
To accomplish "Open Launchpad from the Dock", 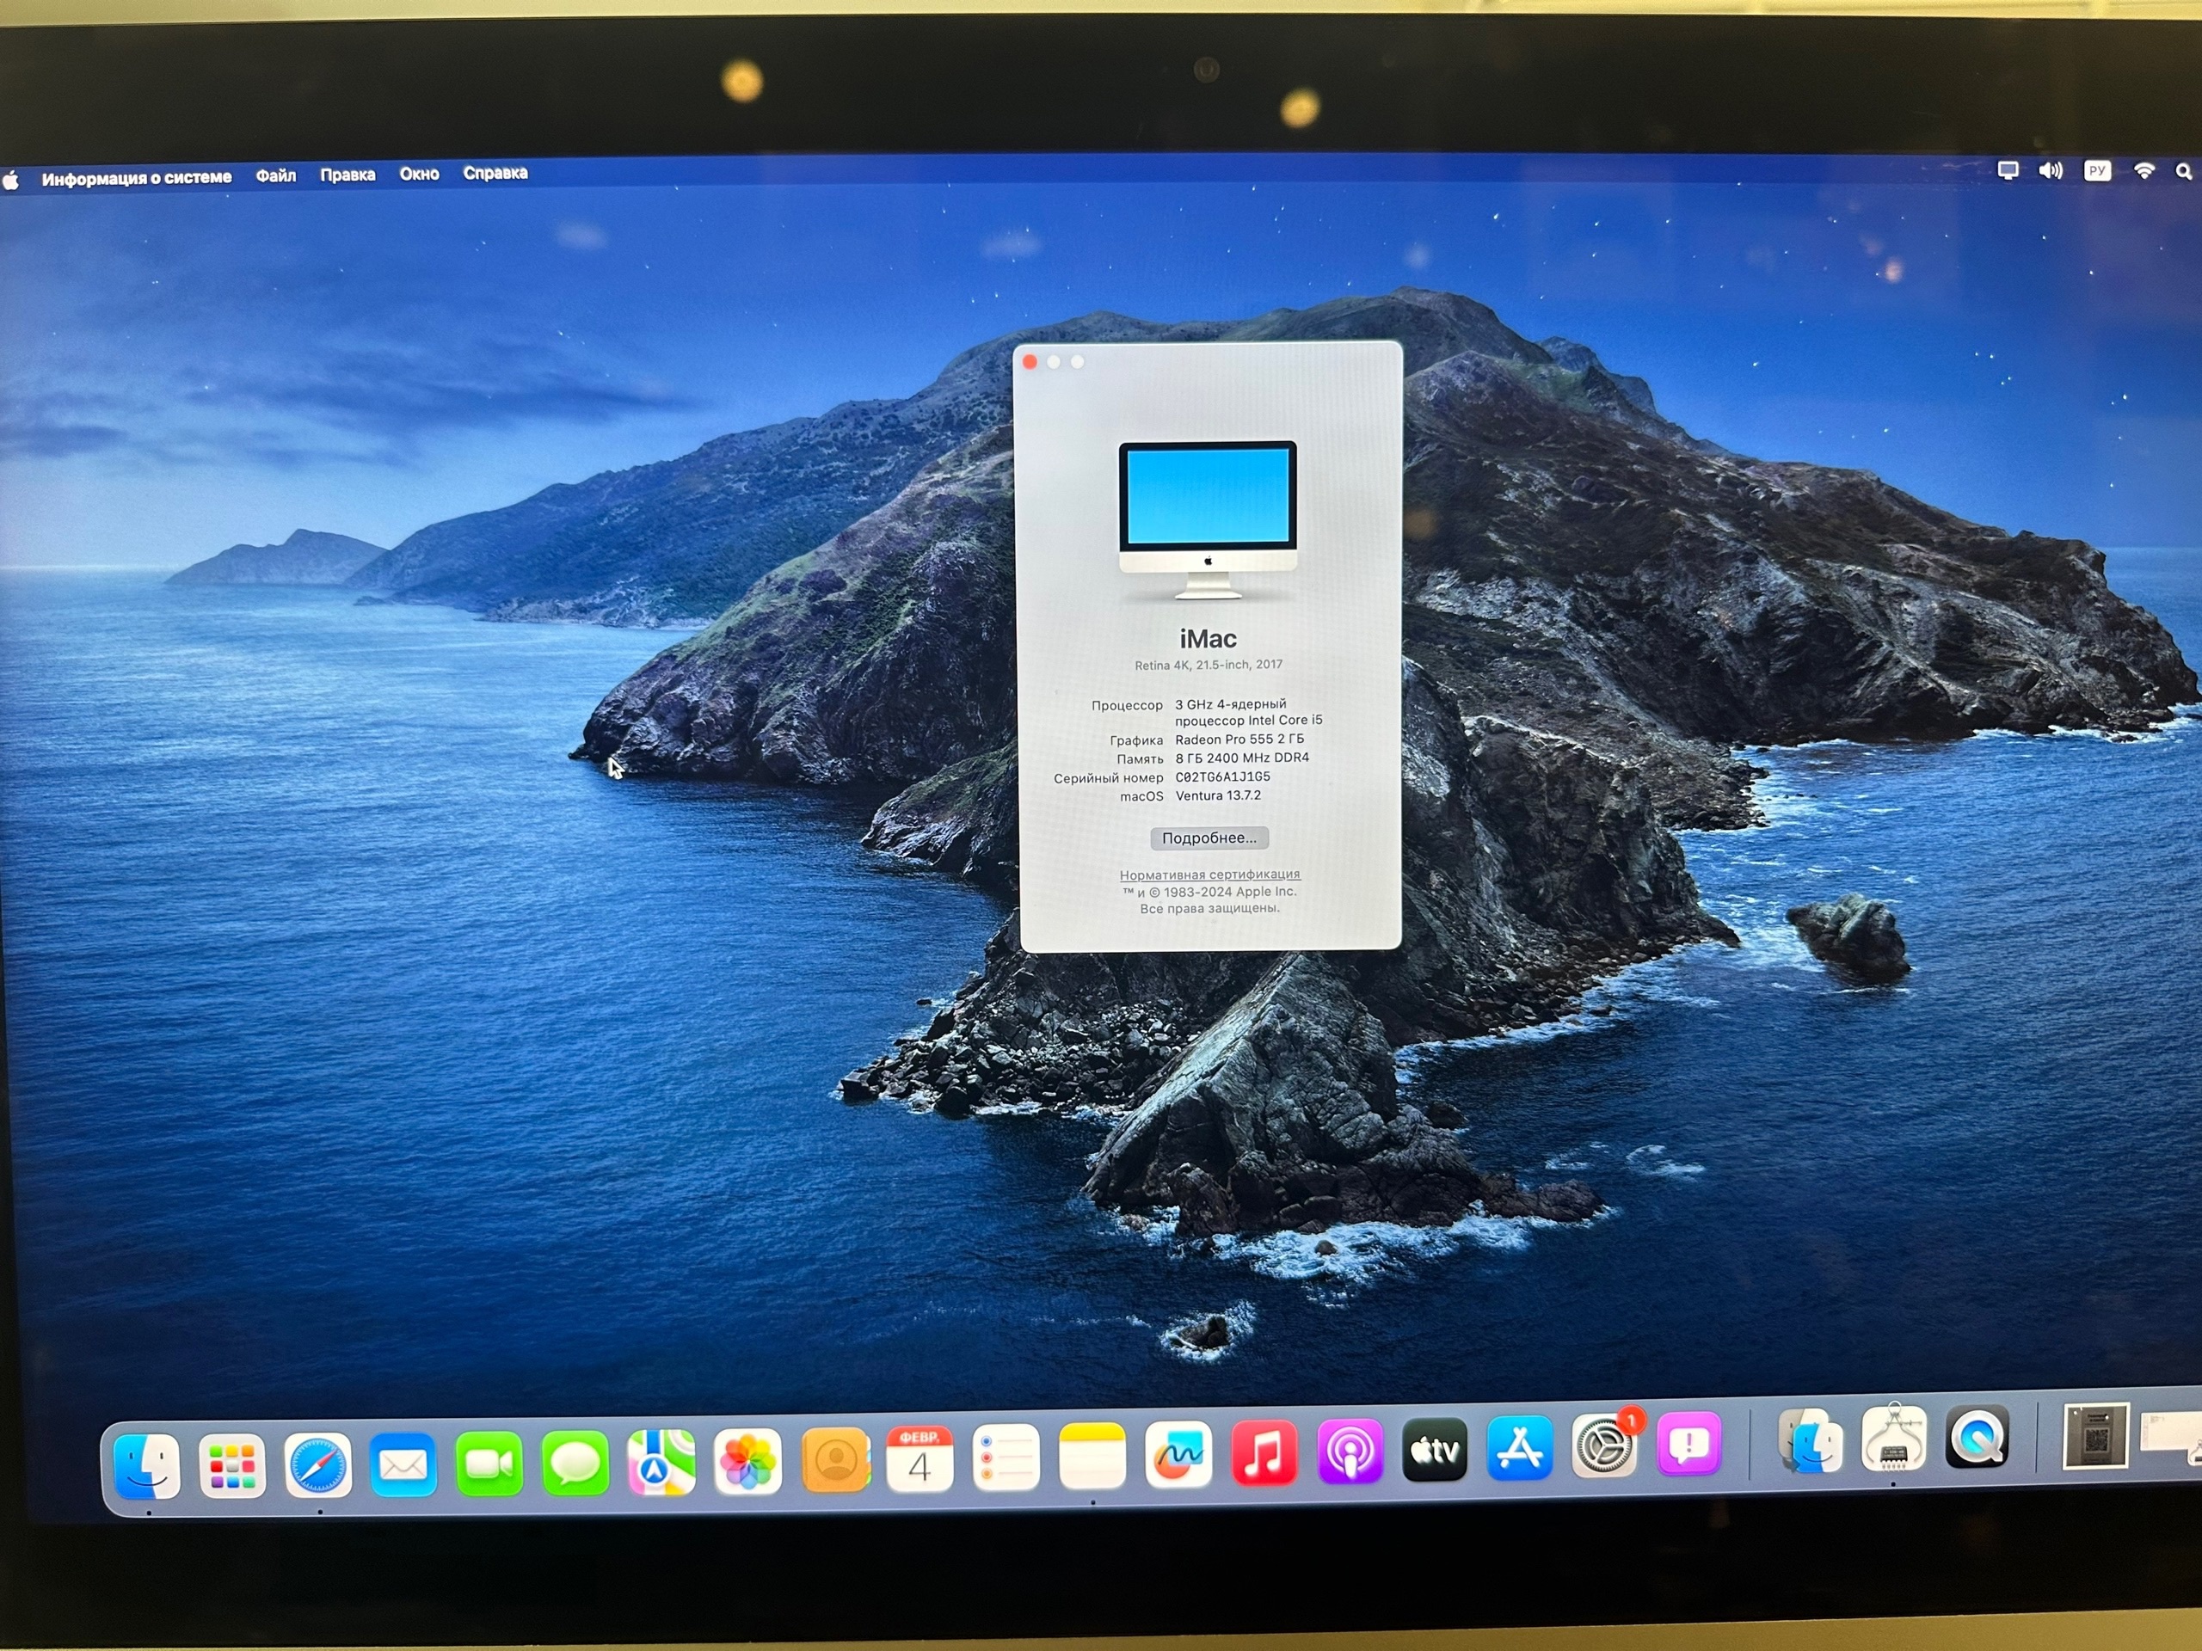I will (232, 1466).
